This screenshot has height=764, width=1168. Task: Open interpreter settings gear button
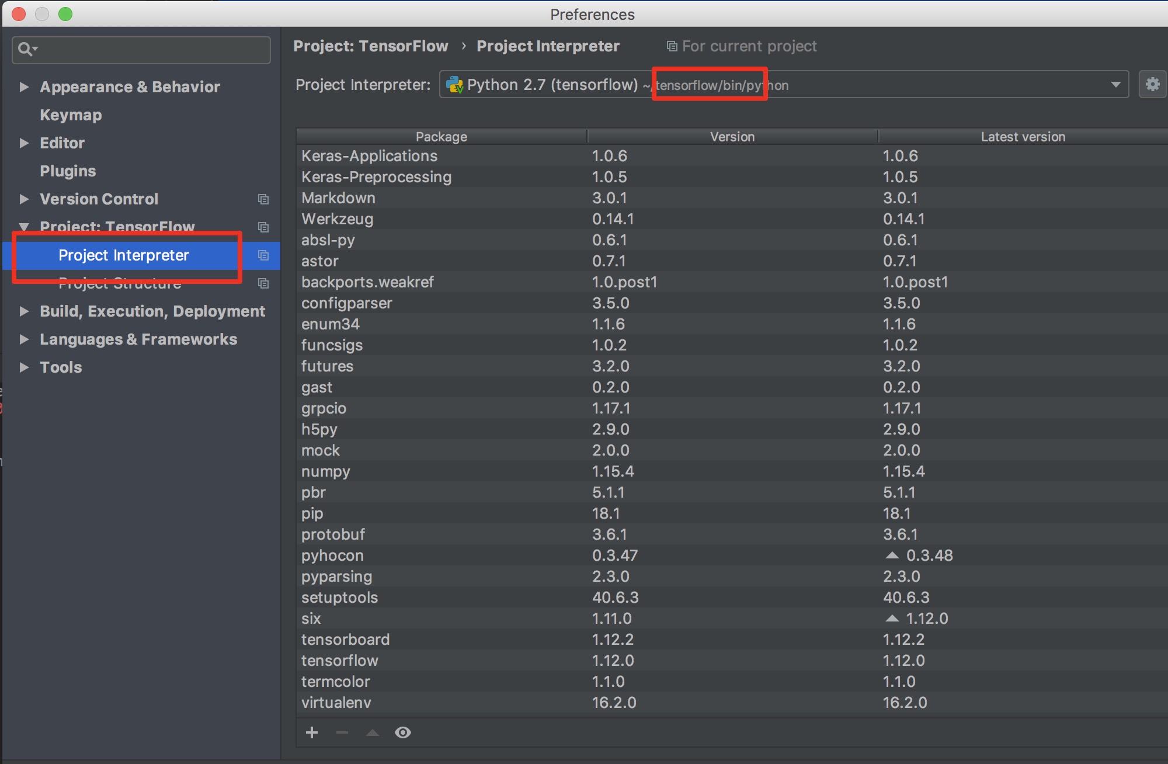pos(1153,85)
